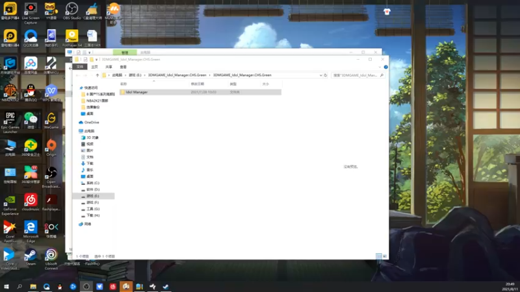Open the 360安全卫士 desktop shortcut
This screenshot has height=292, width=520.
pos(31,148)
